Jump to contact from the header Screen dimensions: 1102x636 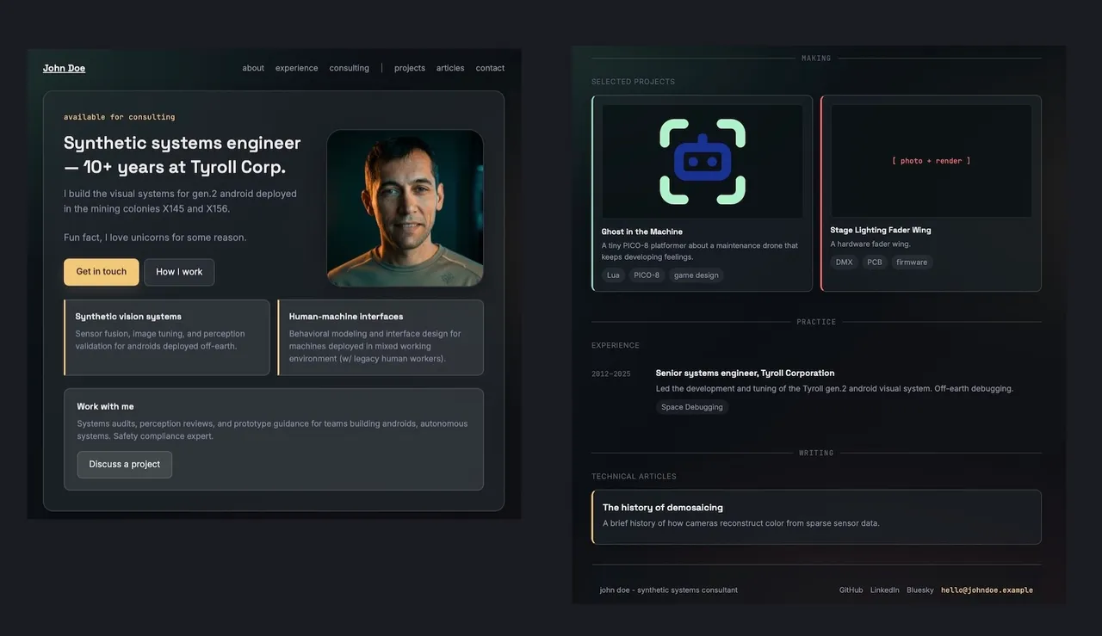point(490,68)
